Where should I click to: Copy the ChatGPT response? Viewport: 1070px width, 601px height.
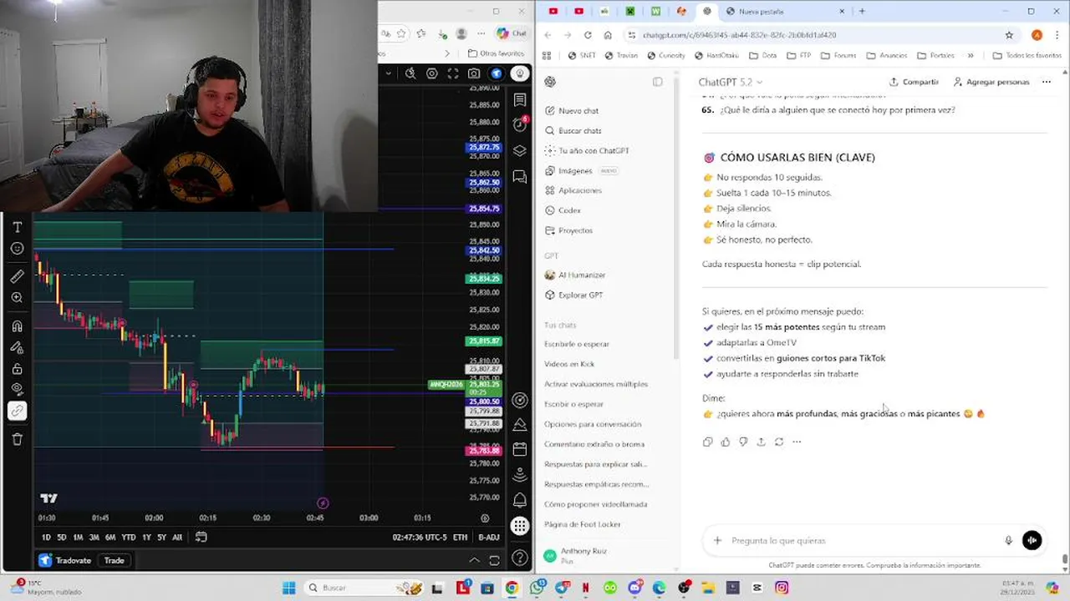pos(708,442)
